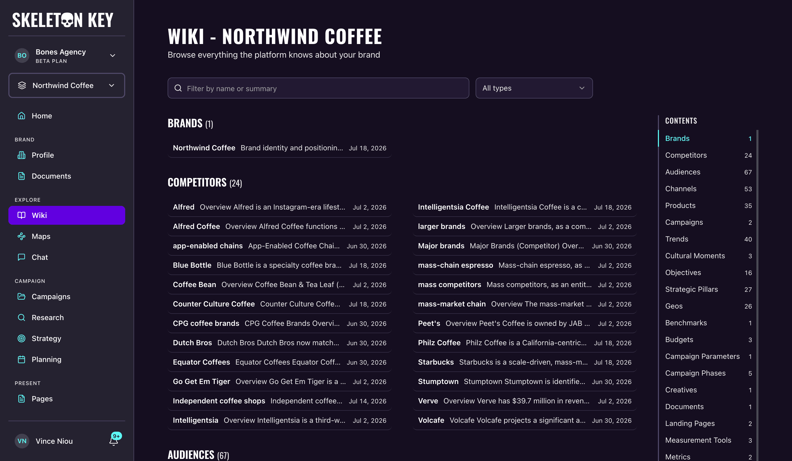Open the Starbucks competitor entry
This screenshot has height=461, width=792.
(525, 362)
